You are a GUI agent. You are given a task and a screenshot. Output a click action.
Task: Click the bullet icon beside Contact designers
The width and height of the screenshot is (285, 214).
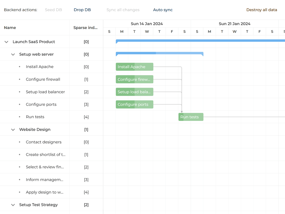19,142
